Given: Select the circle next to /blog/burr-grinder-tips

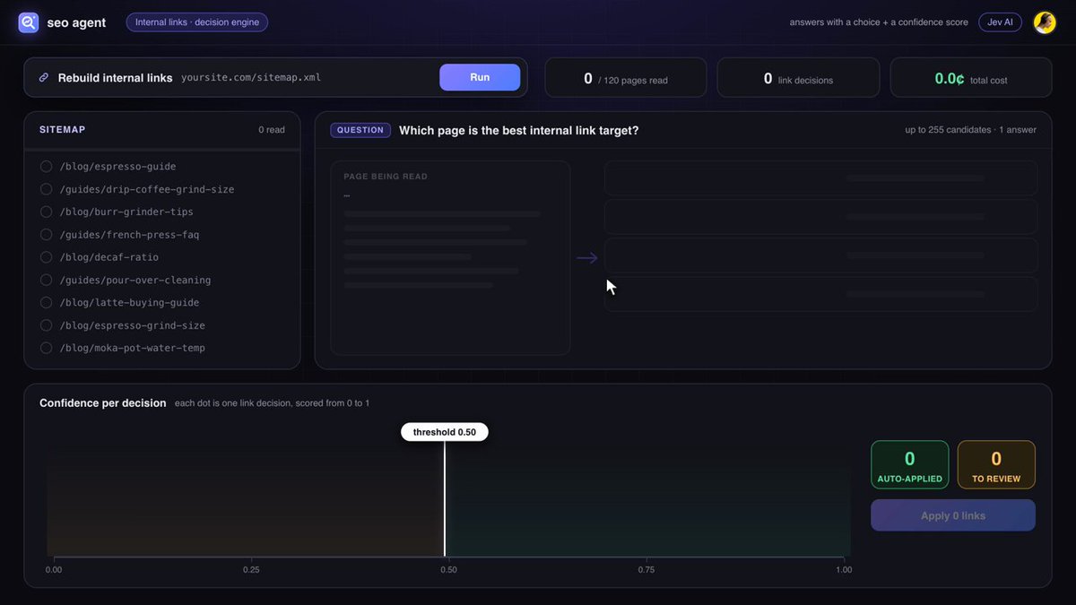Looking at the screenshot, I should pyautogui.click(x=46, y=212).
